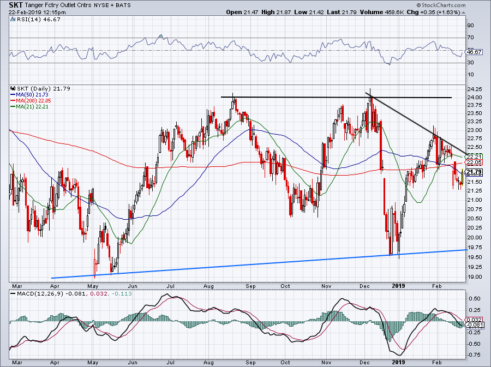Click the 24.00 price axis label
Image resolution: width=491 pixels, height=367 pixels.
(475, 97)
